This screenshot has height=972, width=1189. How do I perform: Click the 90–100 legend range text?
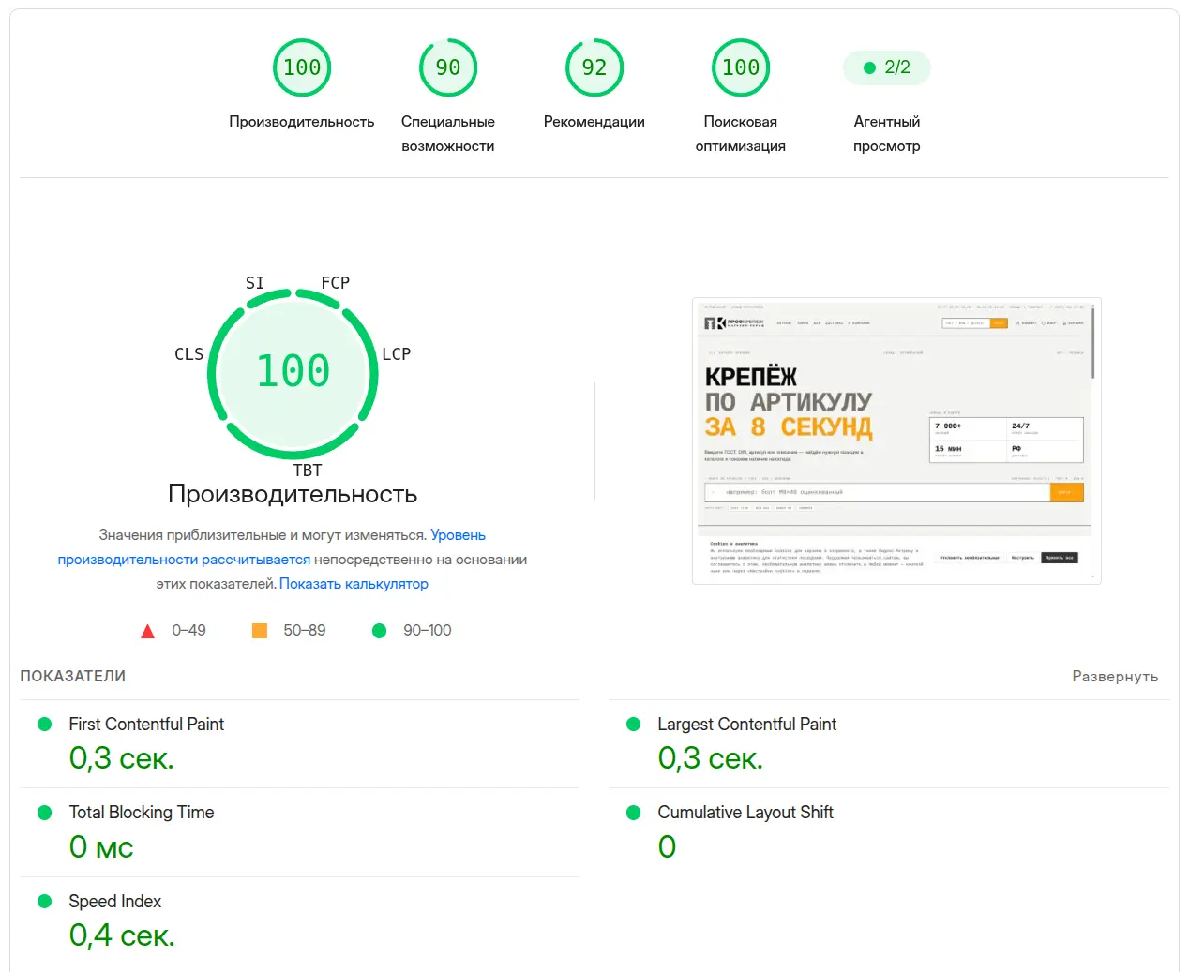tap(428, 631)
